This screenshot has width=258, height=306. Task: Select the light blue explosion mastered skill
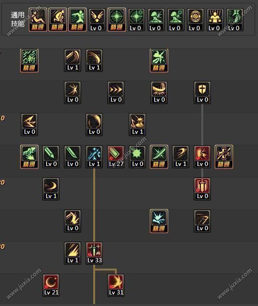click(x=159, y=221)
